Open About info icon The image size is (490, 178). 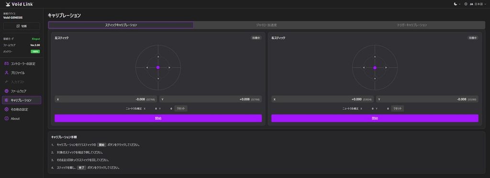6,118
